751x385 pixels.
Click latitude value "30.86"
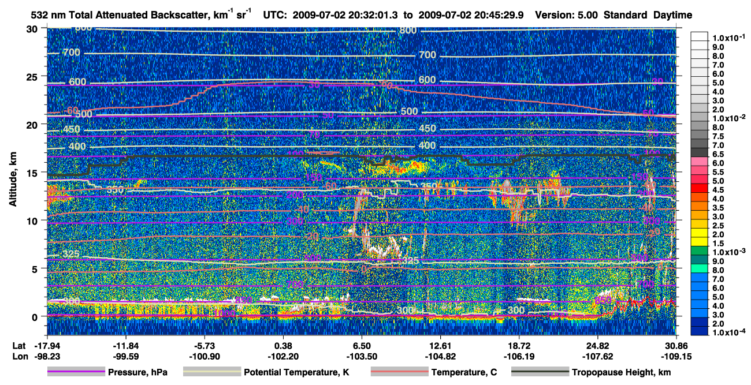point(676,345)
